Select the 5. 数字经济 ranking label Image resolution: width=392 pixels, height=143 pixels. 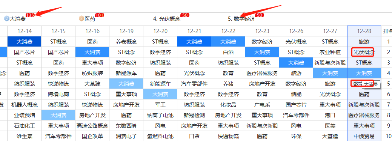click(x=241, y=19)
